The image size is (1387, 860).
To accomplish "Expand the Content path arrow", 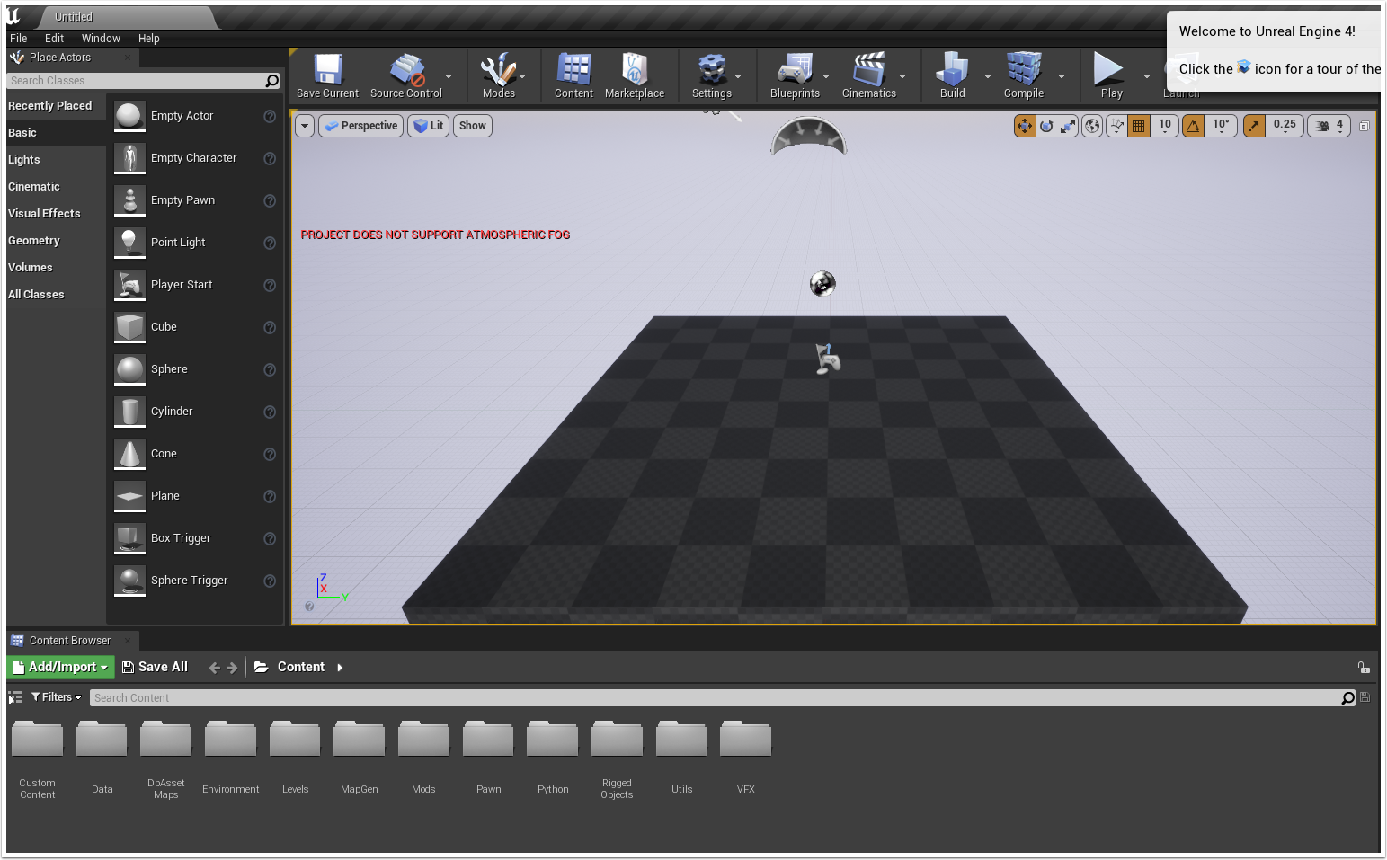I will pos(340,668).
